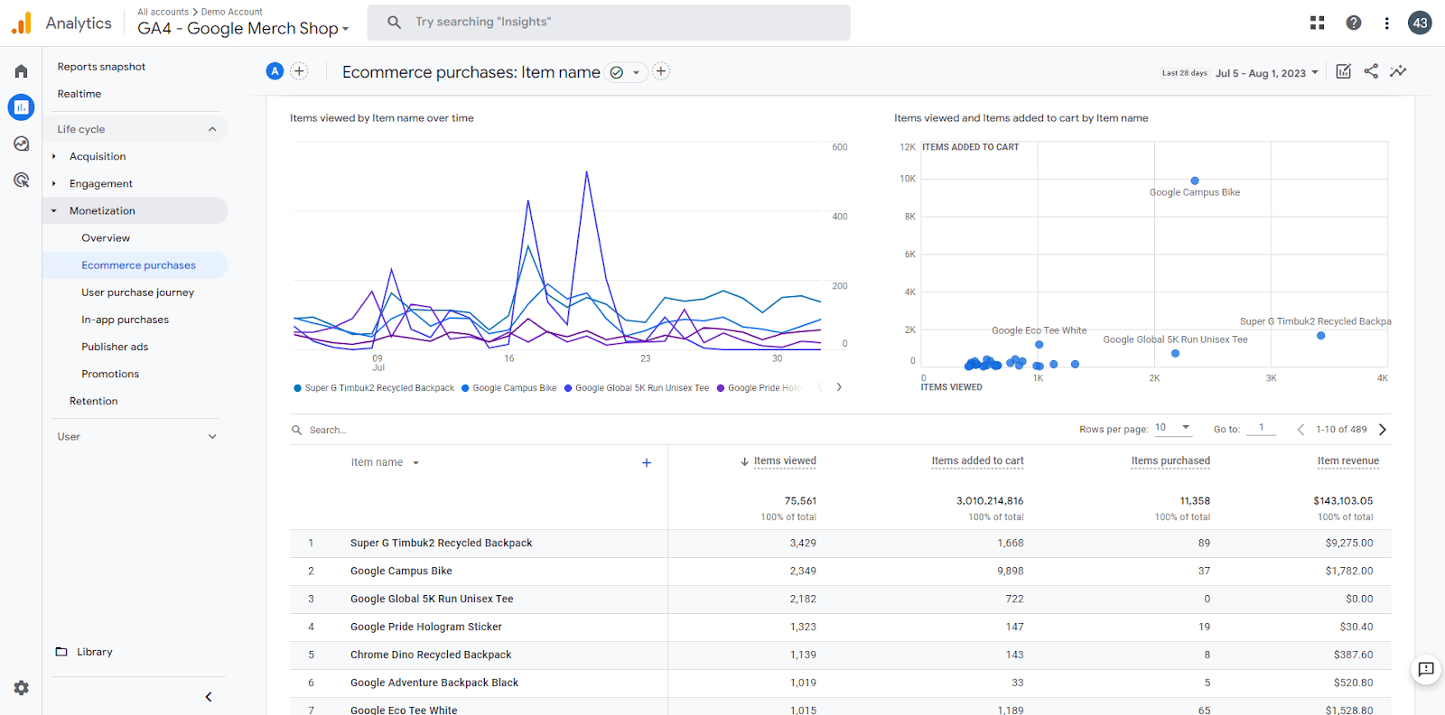The image size is (1445, 715).
Task: Add a secondary dimension with the plus icon
Action: coord(647,462)
